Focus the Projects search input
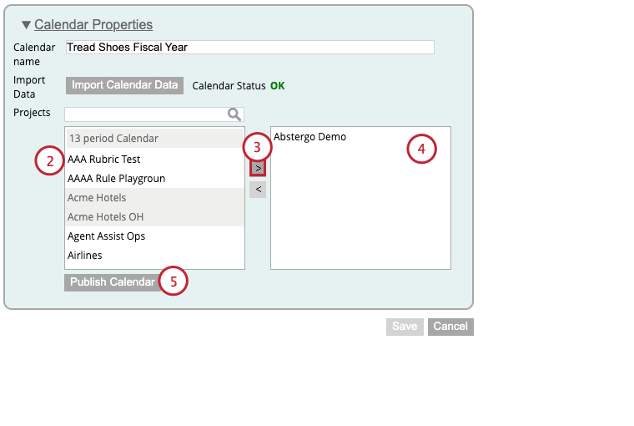Viewport: 634px width, 426px height. click(x=143, y=114)
